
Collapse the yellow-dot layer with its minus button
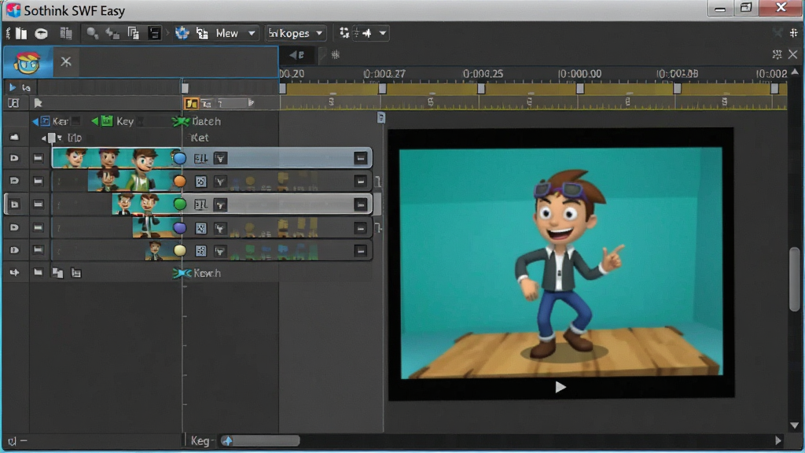360,251
